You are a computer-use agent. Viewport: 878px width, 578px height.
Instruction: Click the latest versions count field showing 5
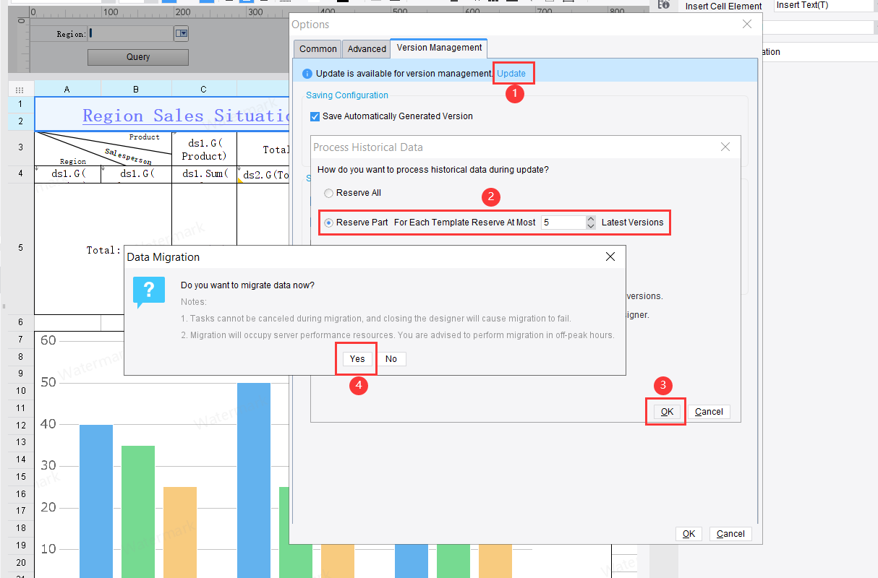(x=562, y=223)
